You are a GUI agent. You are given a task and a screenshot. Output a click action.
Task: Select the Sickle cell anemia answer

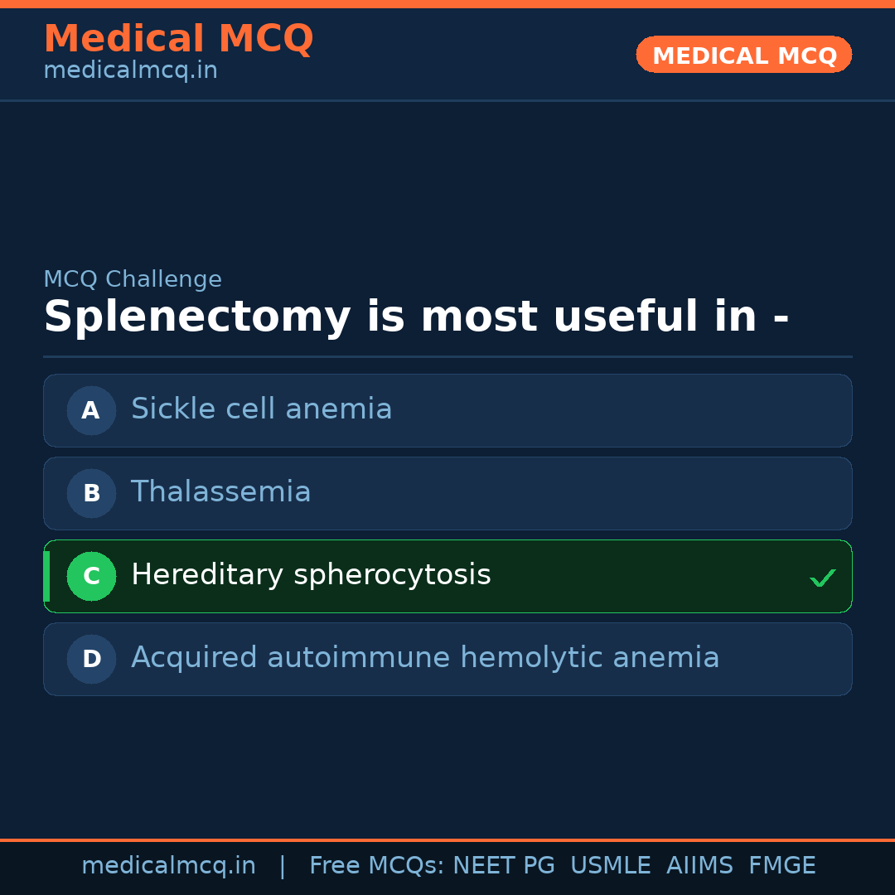(262, 409)
